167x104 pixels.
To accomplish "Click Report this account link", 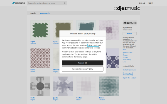I will click(129, 78).
